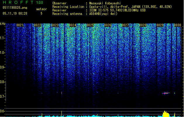184x117 pixels.
Task: Click the 0.9 kHz axis label
Action: [3, 67]
